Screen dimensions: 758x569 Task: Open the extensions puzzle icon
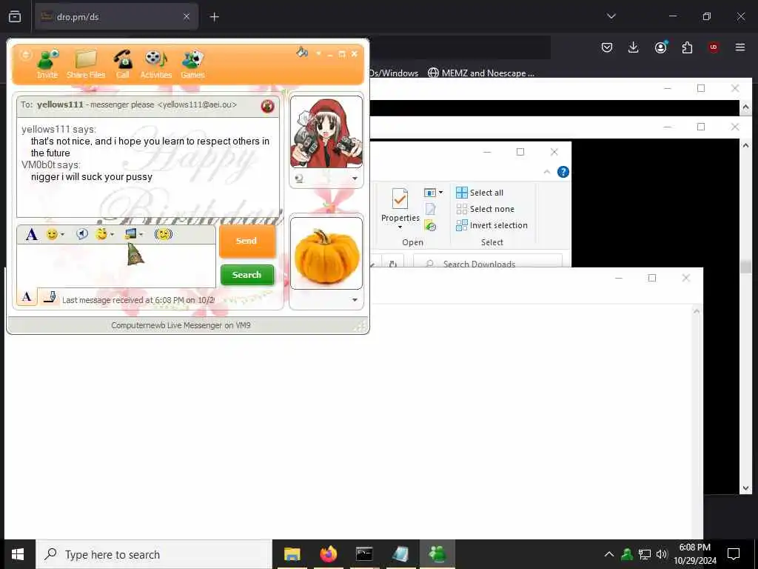(687, 47)
